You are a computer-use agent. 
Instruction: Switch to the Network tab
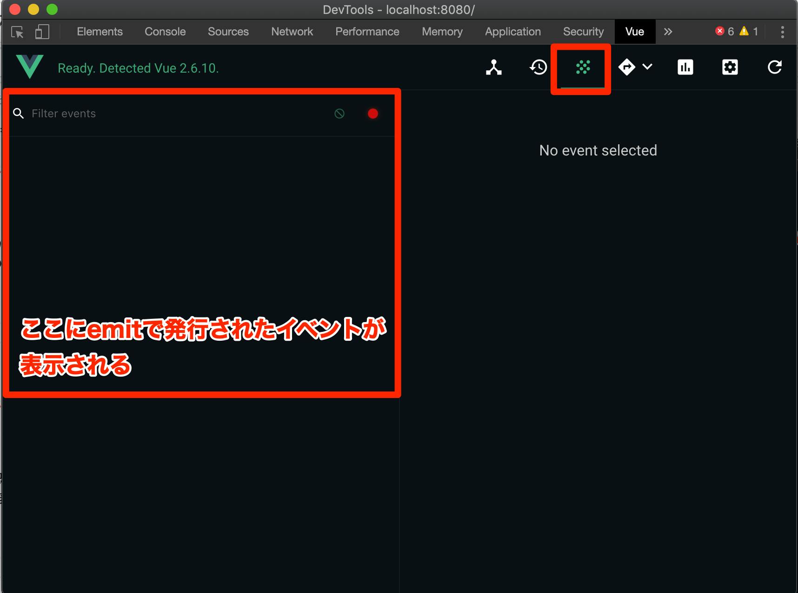coord(292,32)
